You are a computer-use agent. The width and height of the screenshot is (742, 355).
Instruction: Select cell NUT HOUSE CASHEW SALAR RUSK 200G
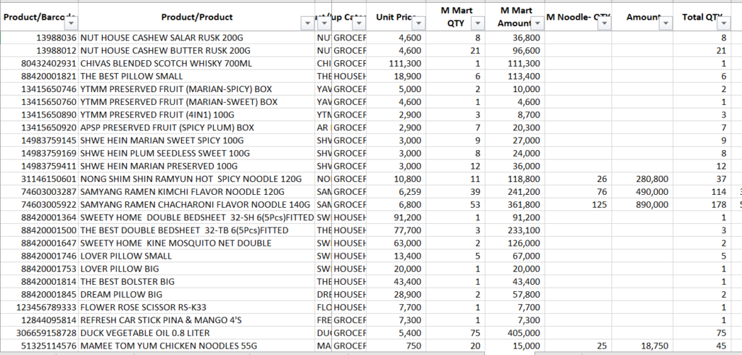pyautogui.click(x=197, y=38)
